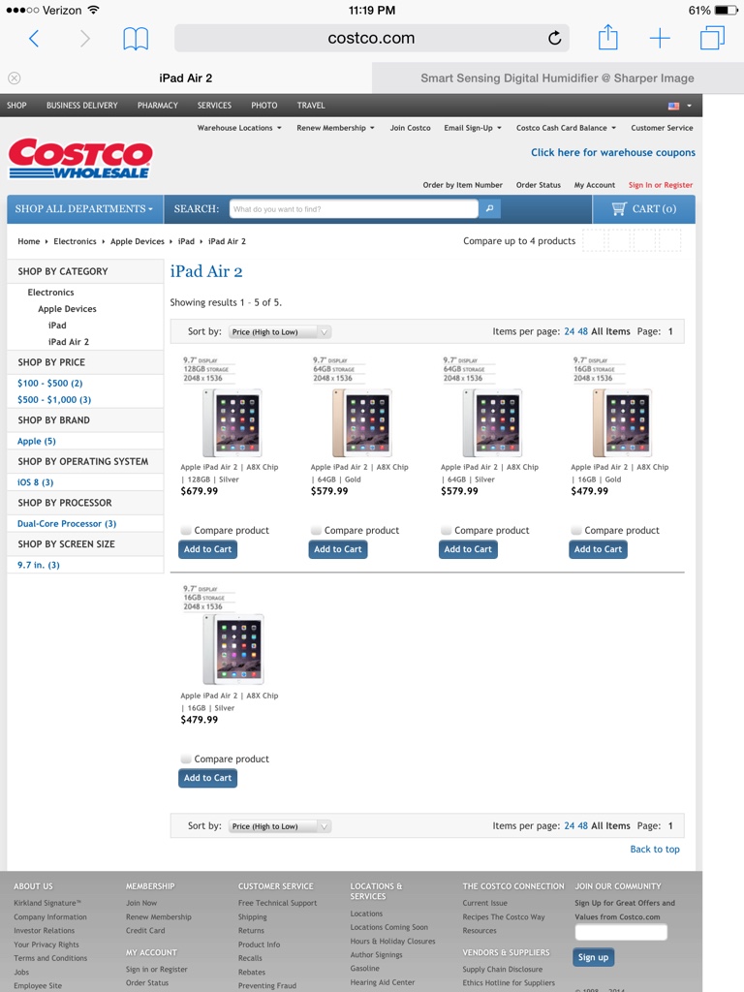Click the US flag country icon

674,106
